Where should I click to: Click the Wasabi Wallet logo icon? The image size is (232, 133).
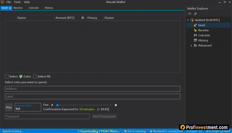click(x=2, y=2)
